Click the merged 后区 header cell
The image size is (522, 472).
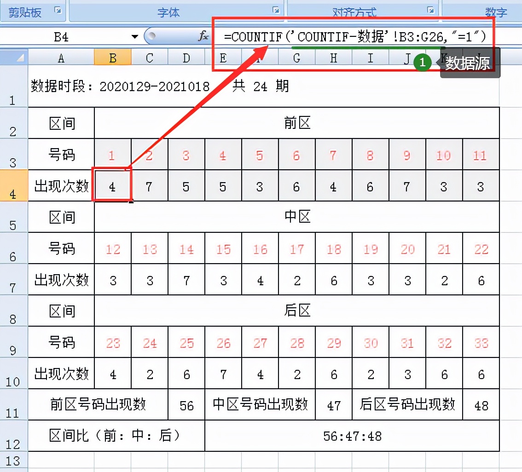coord(297,311)
